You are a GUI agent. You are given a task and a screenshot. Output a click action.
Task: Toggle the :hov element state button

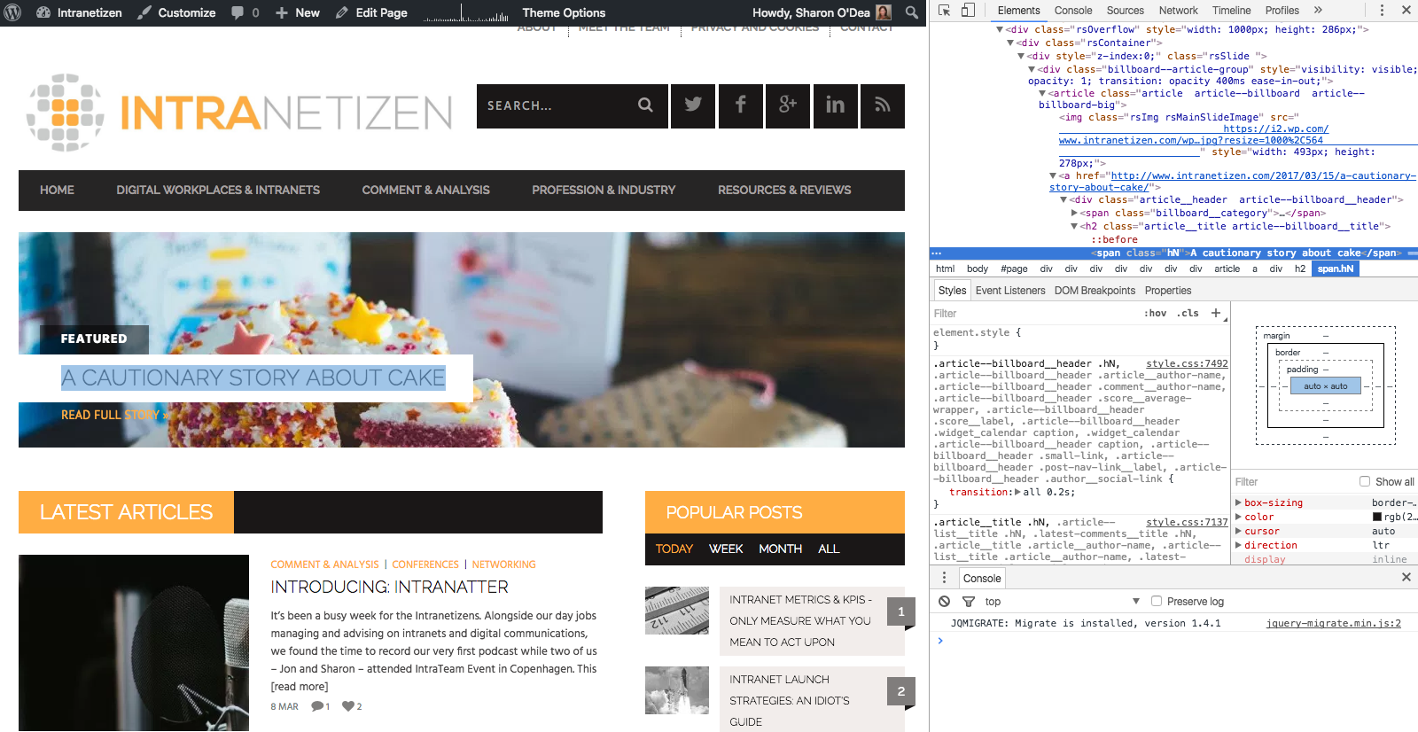1156,313
